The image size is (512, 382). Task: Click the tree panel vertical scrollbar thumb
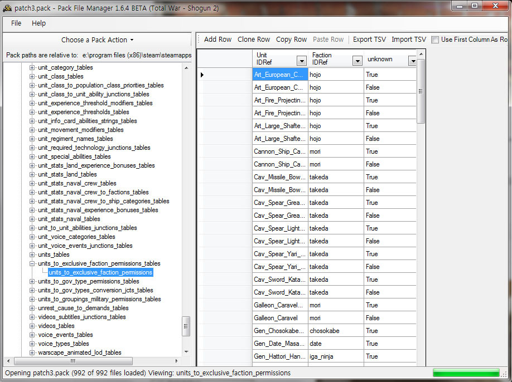point(186,326)
